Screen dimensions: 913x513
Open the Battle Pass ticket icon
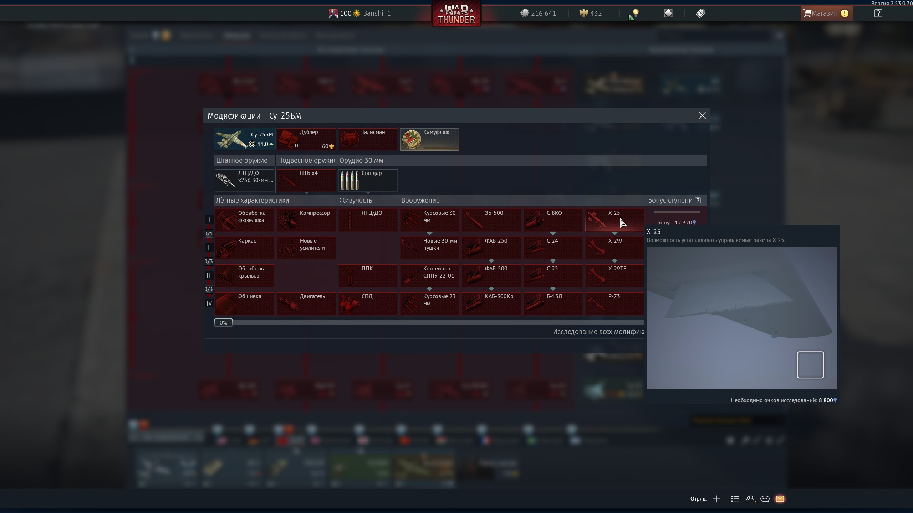click(x=700, y=14)
